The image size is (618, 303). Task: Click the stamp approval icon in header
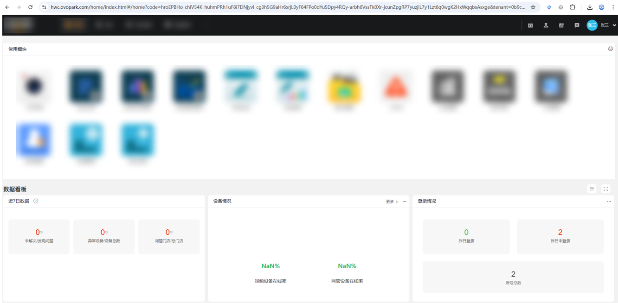pyautogui.click(x=546, y=25)
